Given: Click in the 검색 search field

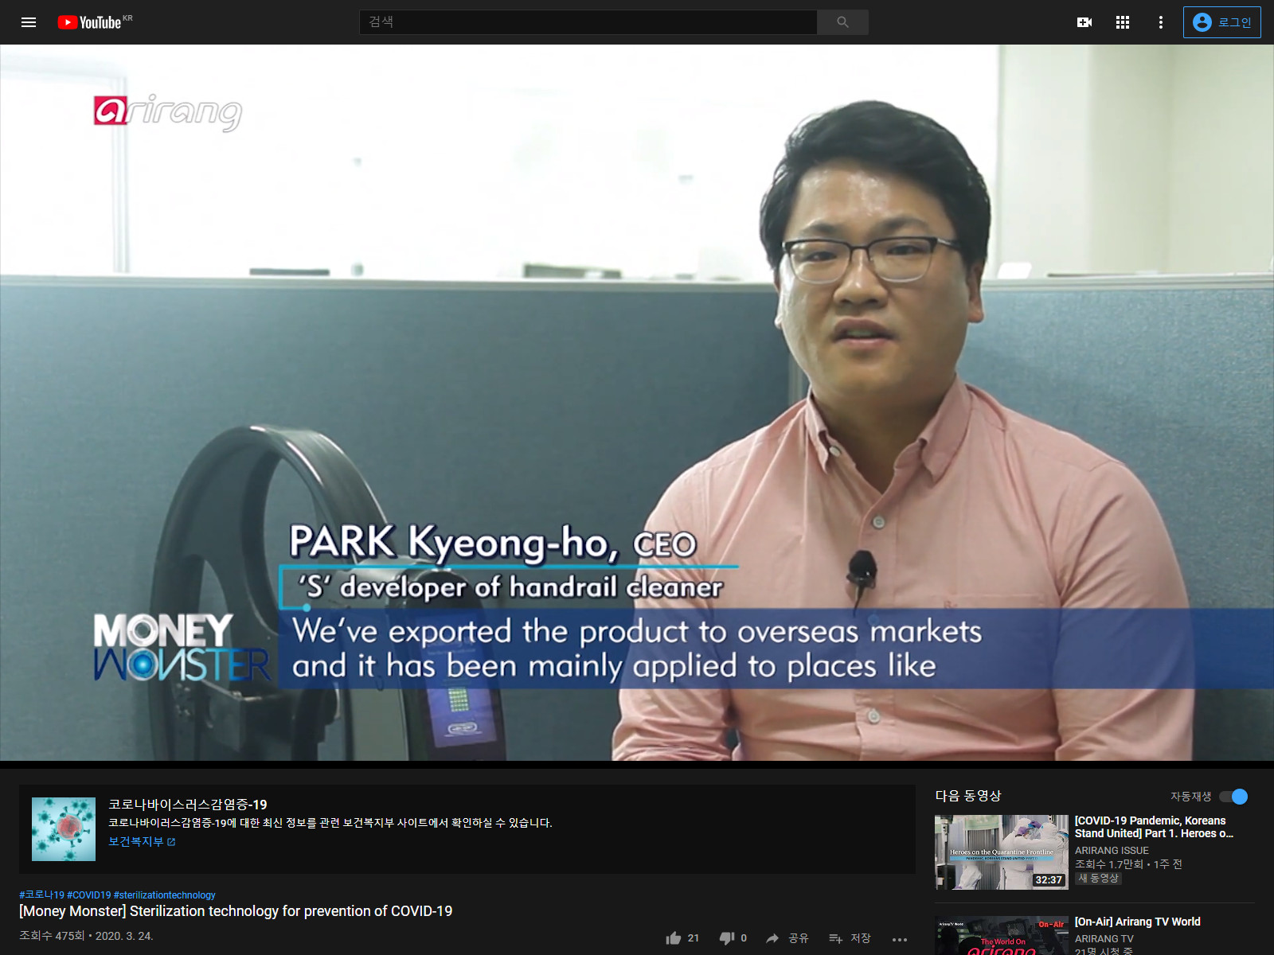Looking at the screenshot, I should point(588,22).
